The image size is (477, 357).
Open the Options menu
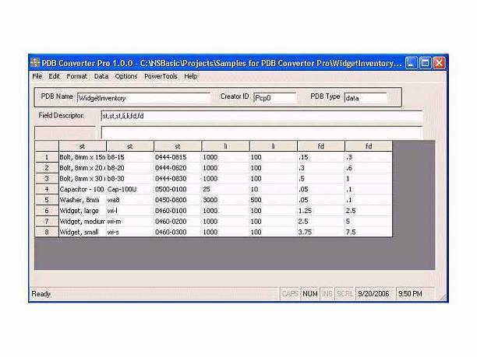(x=126, y=76)
